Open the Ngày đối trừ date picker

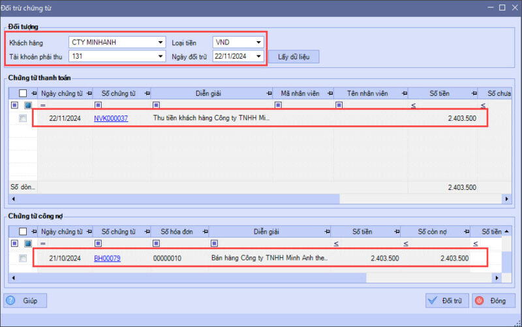click(259, 57)
